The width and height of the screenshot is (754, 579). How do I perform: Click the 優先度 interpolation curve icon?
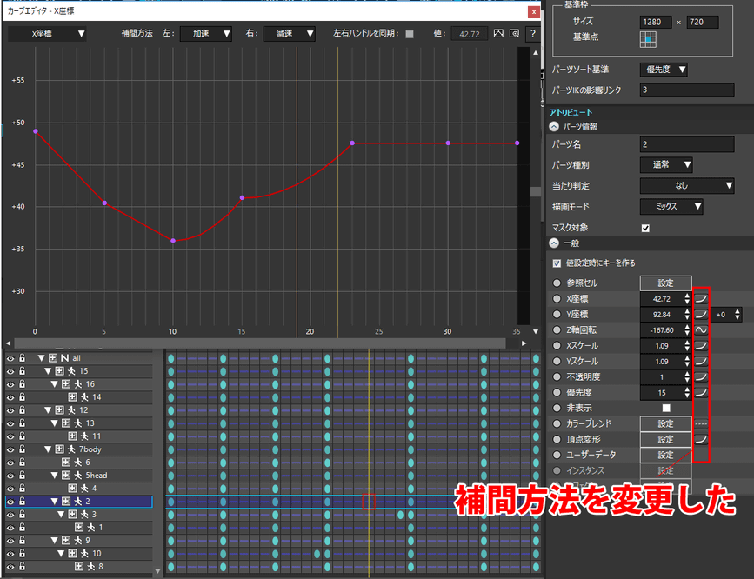click(701, 392)
